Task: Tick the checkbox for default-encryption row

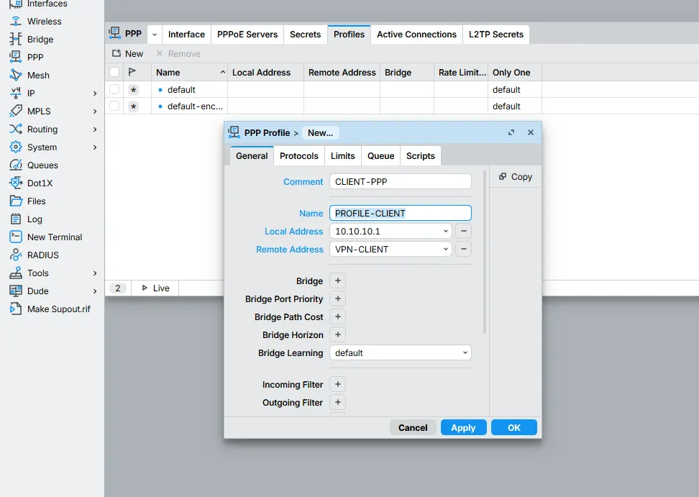Action: pos(114,106)
